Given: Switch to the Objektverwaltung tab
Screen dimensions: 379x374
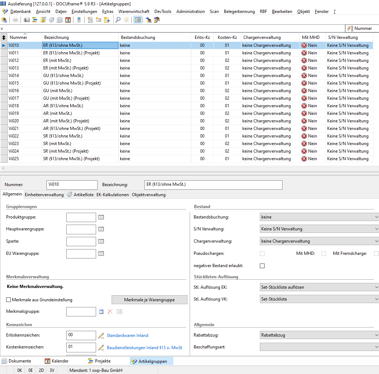Looking at the screenshot, I should (148, 195).
